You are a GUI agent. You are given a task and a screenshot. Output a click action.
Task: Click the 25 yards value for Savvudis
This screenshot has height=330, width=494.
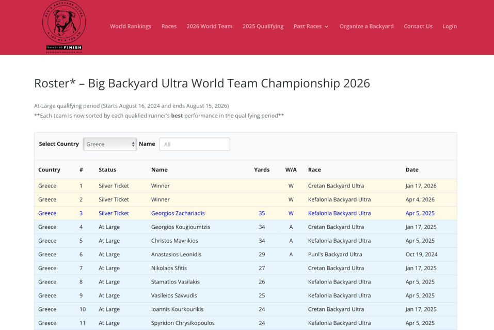pyautogui.click(x=262, y=295)
